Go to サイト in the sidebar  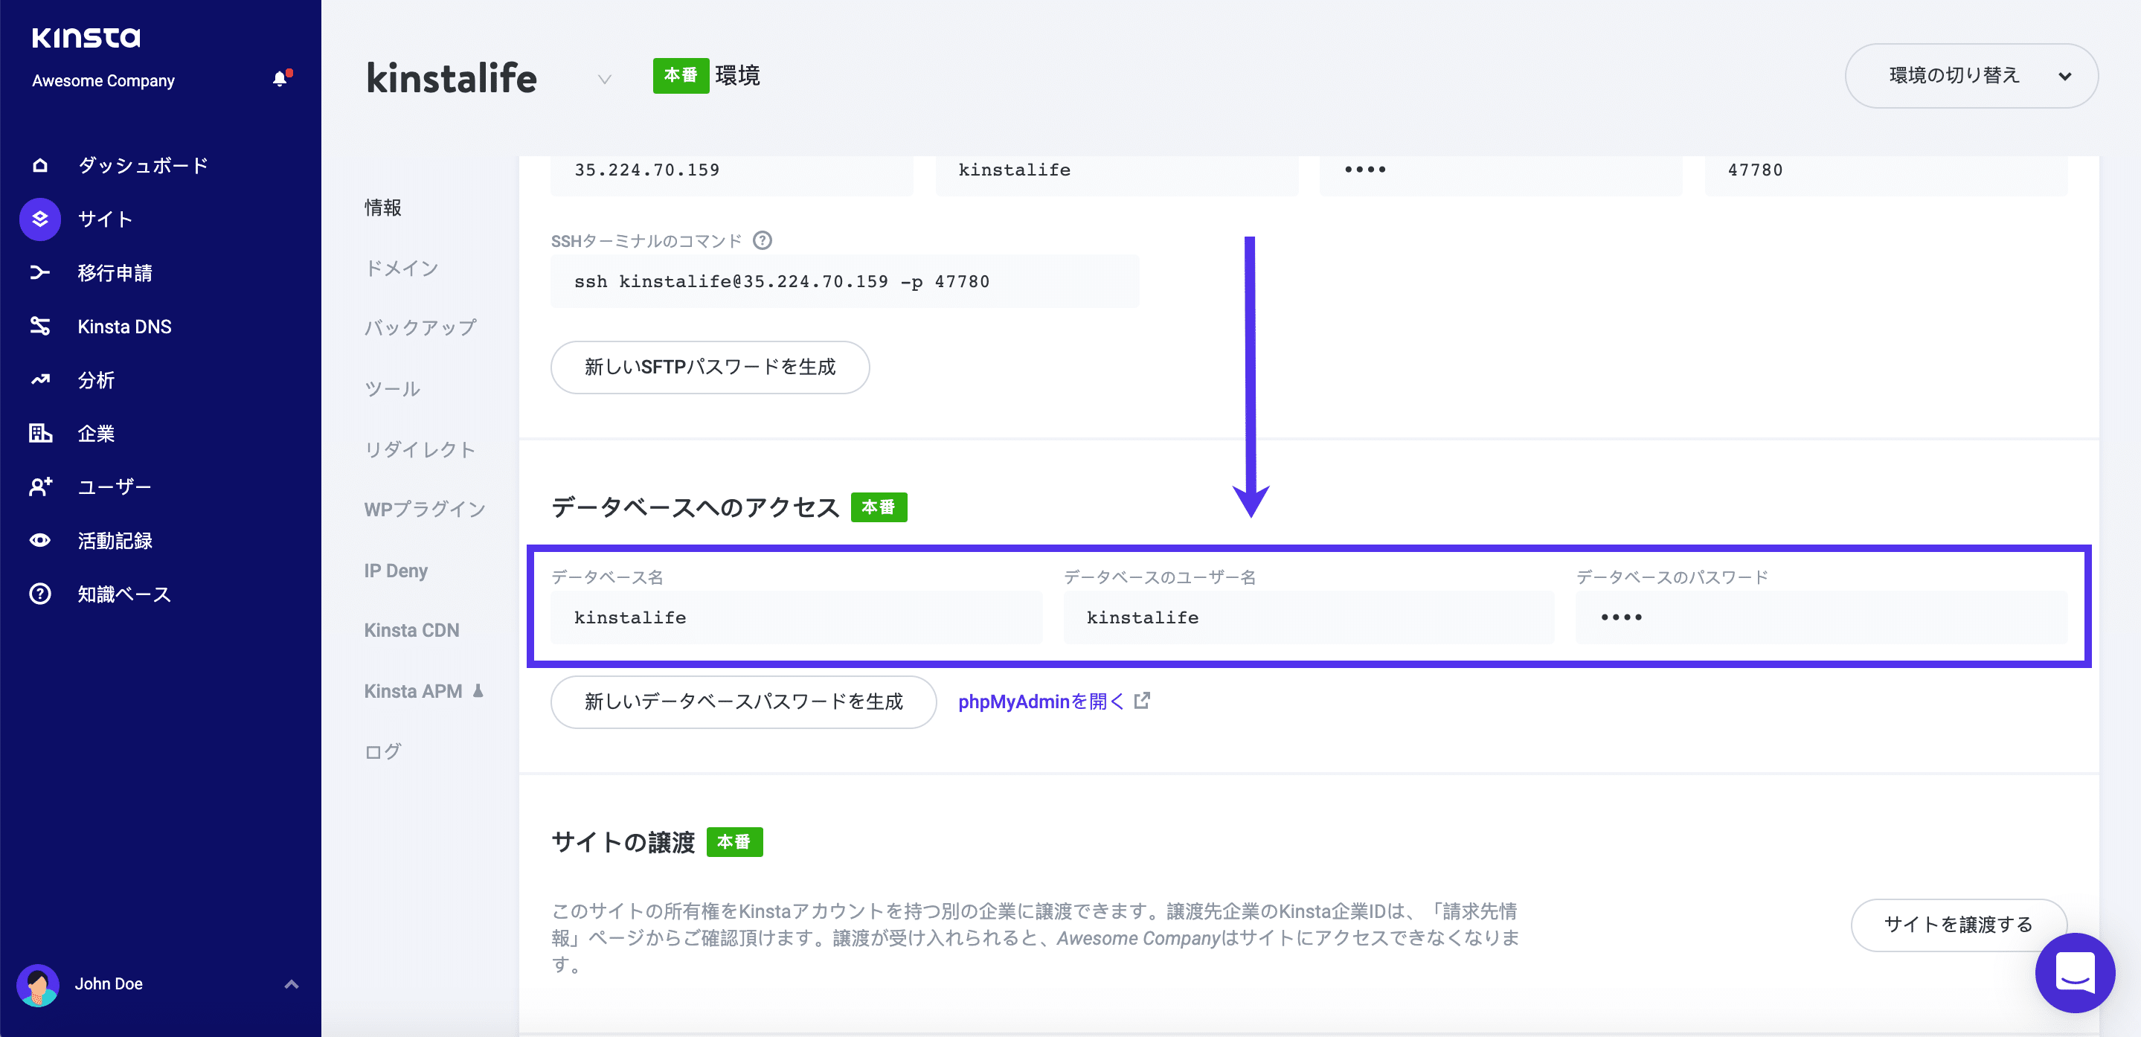[106, 219]
